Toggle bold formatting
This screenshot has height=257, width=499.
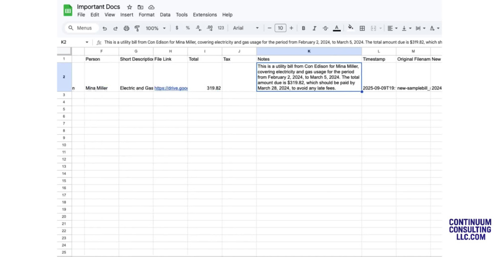(303, 28)
